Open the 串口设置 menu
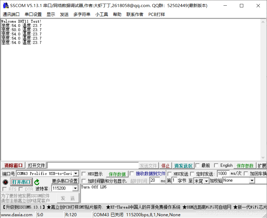The width and height of the screenshot is (267, 218). point(33,14)
